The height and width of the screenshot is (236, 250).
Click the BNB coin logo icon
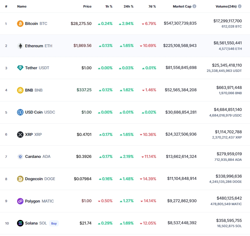(x=20, y=90)
